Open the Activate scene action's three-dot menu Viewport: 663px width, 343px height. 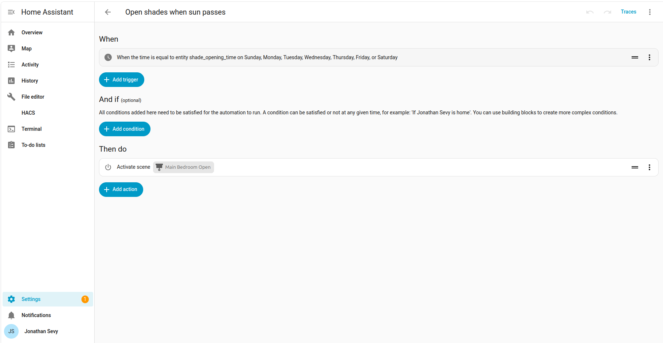649,167
